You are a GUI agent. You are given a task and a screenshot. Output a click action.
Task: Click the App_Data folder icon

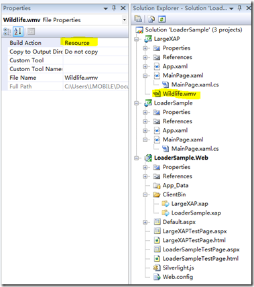[157, 186]
